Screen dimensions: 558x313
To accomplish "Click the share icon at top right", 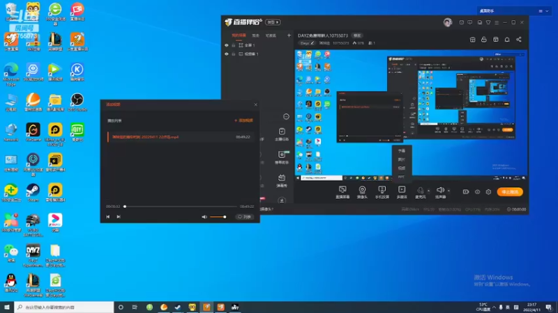I will (x=519, y=40).
